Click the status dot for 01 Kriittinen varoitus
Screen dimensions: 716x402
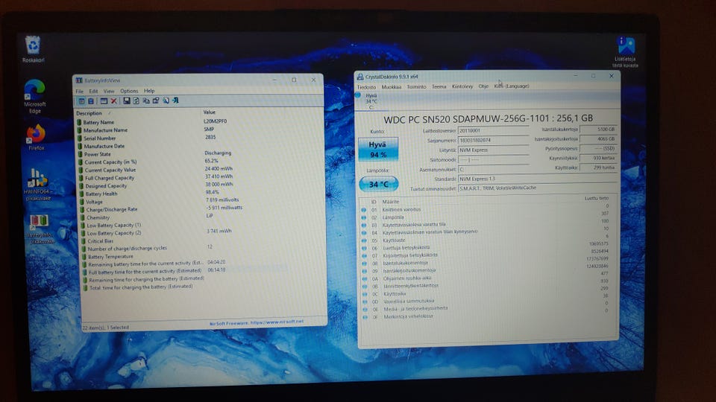(363, 210)
